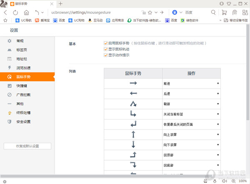Open the apps grid icon
The height and width of the screenshot is (184, 250).
(x=245, y=12)
